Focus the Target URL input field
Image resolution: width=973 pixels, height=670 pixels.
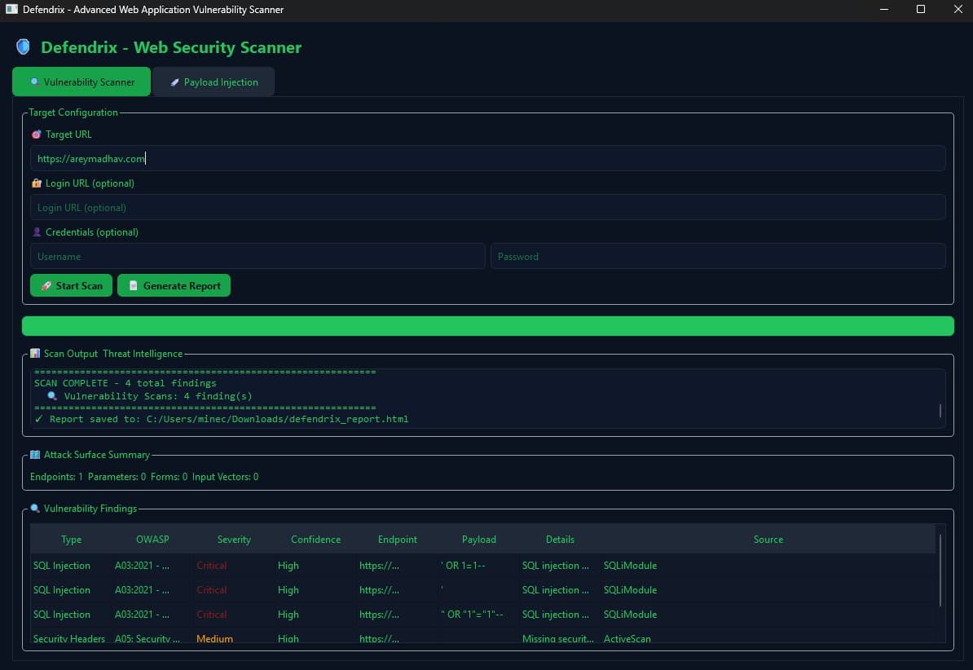pos(488,158)
